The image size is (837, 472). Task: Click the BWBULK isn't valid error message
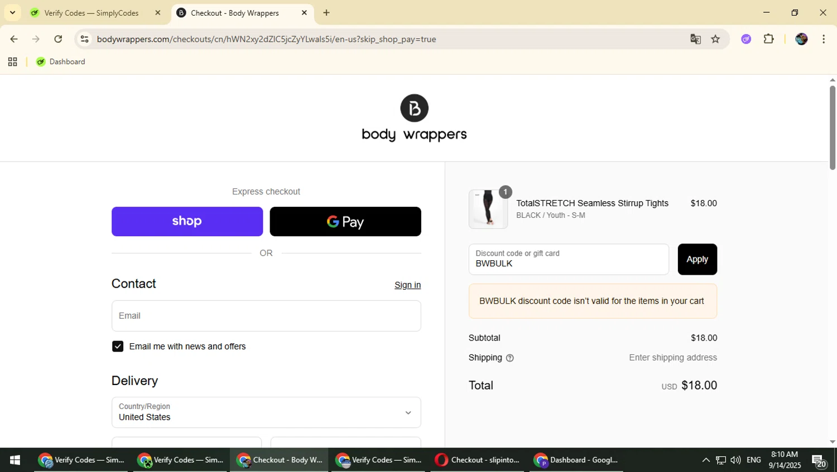click(x=593, y=301)
